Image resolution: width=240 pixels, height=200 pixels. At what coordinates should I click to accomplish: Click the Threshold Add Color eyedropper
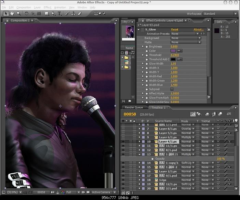[180, 59]
